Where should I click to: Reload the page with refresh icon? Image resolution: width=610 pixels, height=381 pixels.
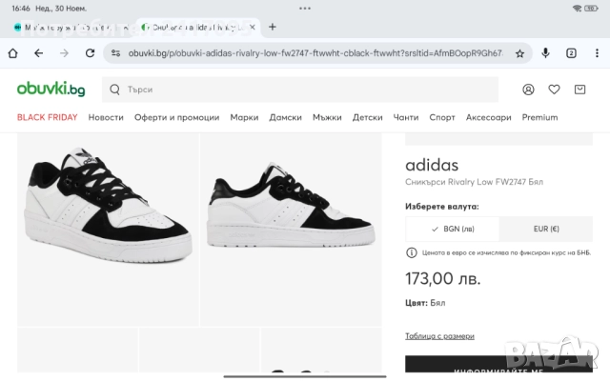[90, 53]
